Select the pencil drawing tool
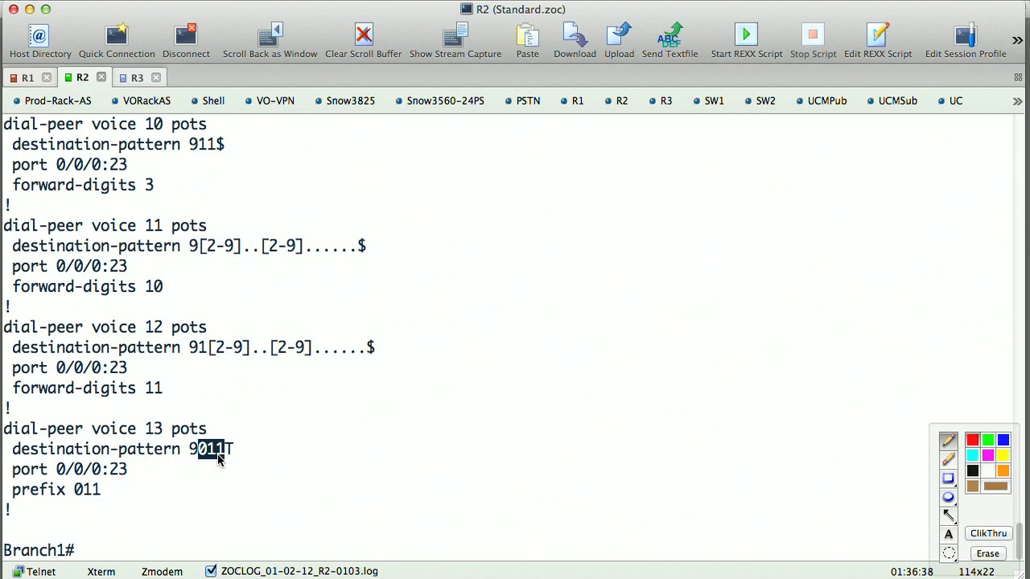 point(948,441)
